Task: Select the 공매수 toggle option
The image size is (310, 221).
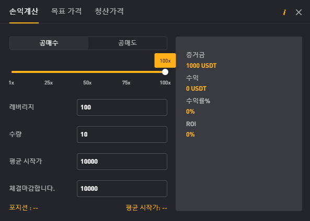Action: [49, 43]
